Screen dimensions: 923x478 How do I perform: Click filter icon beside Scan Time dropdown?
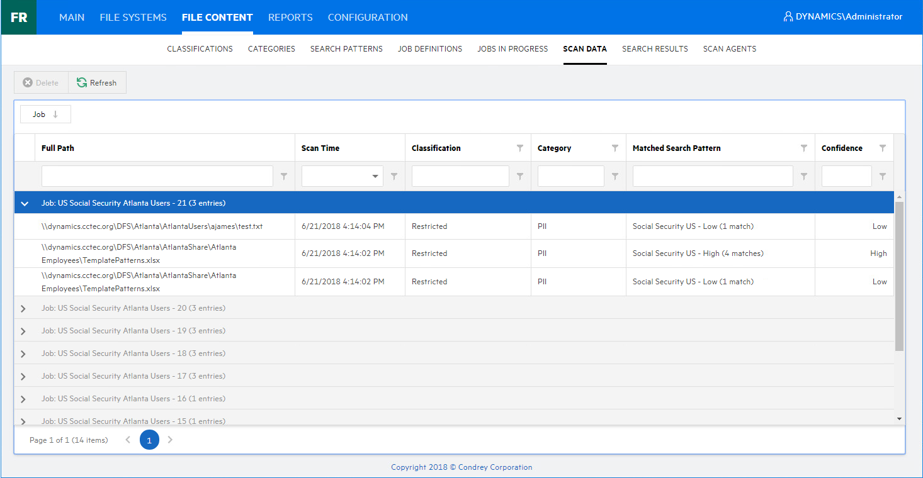(x=394, y=177)
